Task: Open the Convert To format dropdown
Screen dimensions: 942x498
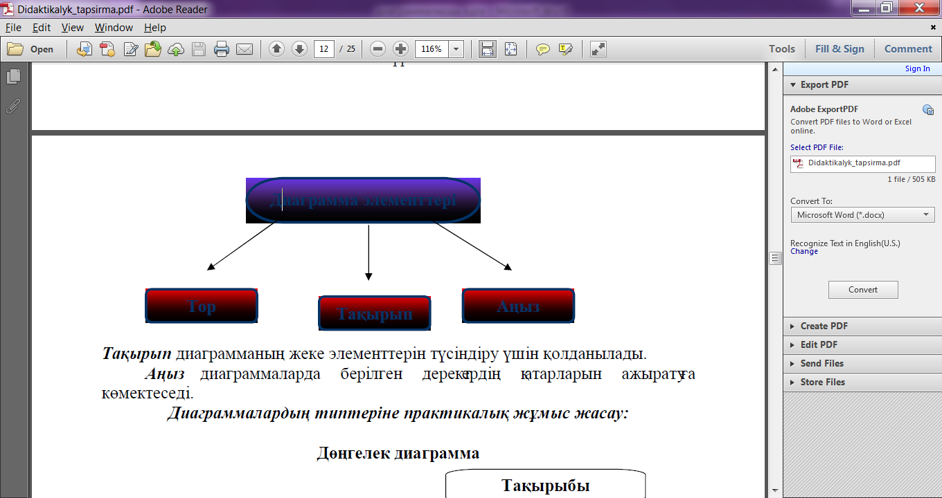Action: (x=862, y=215)
